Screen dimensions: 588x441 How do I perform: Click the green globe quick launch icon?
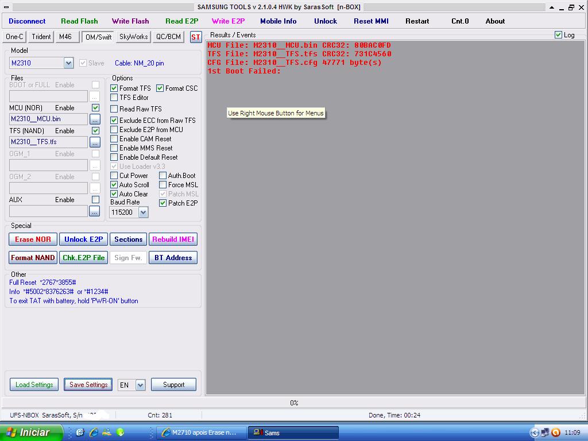[120, 432]
